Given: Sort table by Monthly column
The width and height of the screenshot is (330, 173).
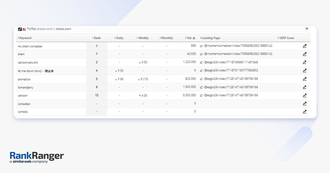Looking at the screenshot, I should [167, 38].
